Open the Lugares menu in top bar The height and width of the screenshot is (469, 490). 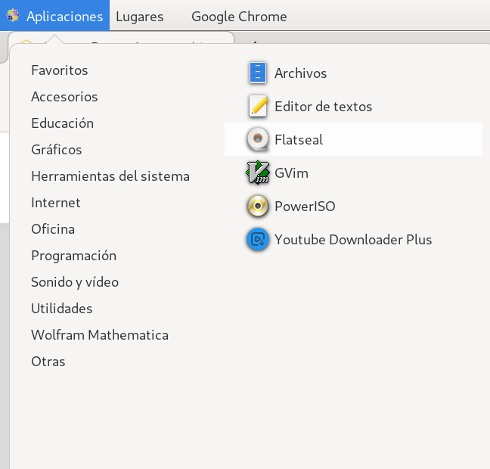pyautogui.click(x=139, y=17)
